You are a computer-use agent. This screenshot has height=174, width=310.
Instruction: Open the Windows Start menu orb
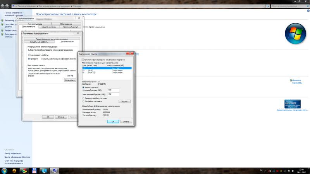pyautogui.click(x=4, y=171)
